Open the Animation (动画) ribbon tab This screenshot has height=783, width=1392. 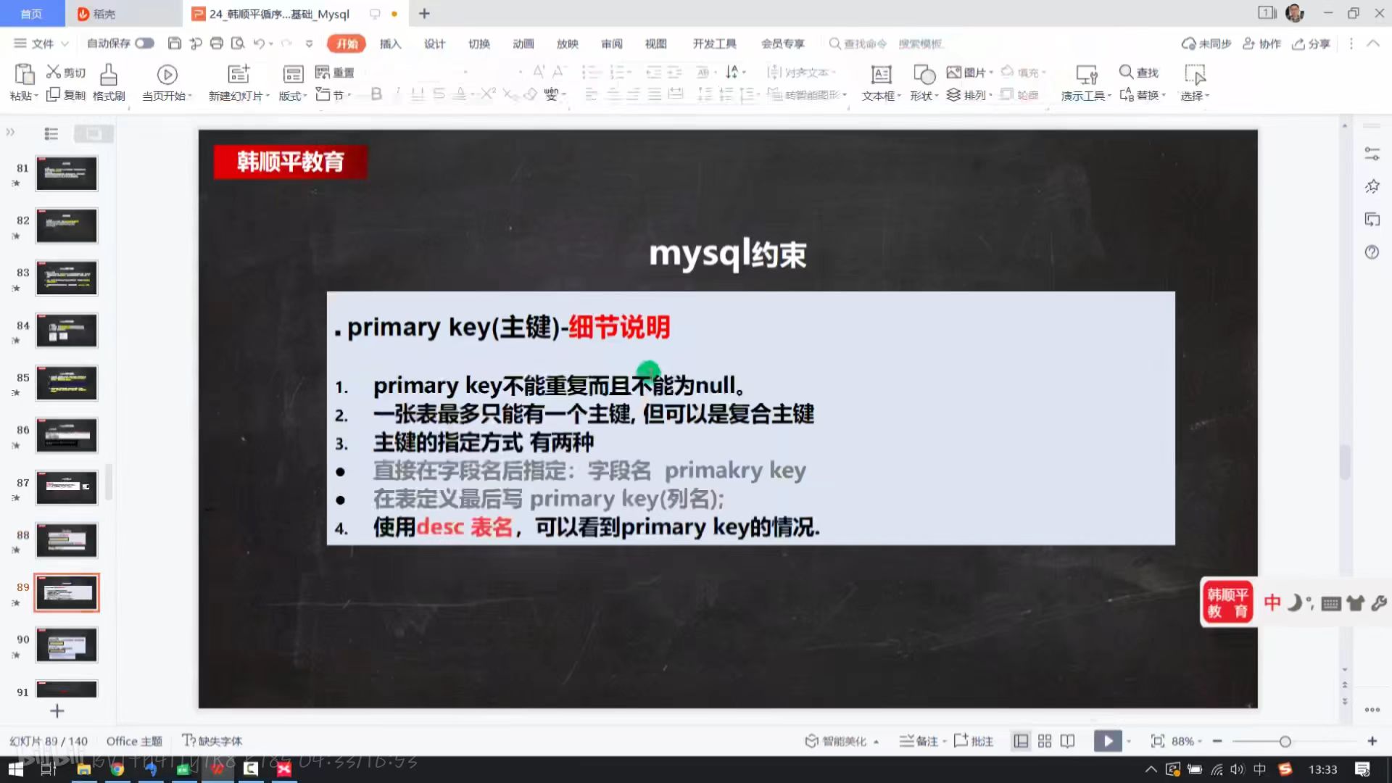pos(523,43)
